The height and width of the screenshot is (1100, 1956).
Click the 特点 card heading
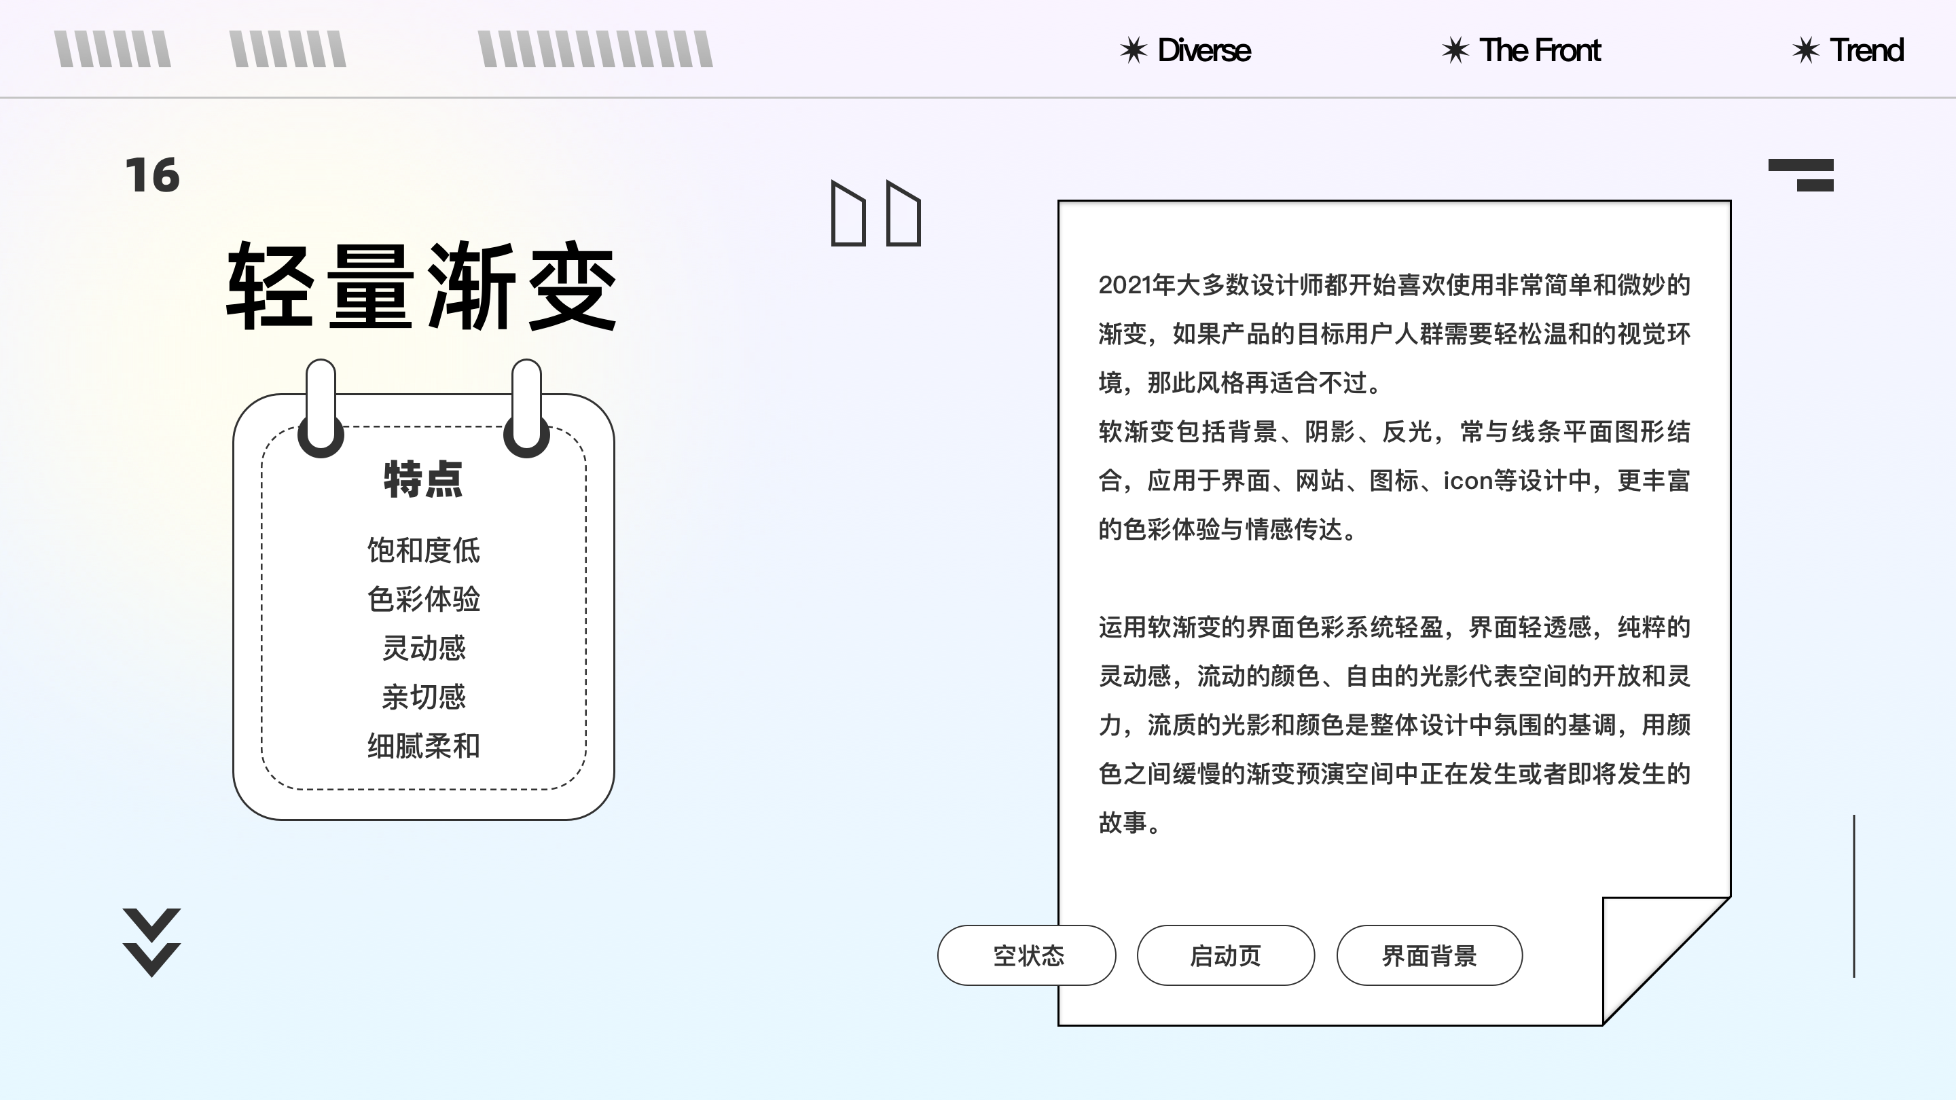click(x=423, y=479)
